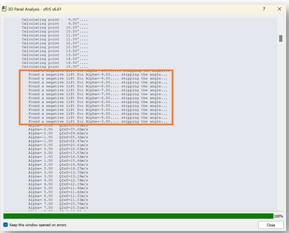Click the Calculating point 12.00° log line

tap(55, 43)
